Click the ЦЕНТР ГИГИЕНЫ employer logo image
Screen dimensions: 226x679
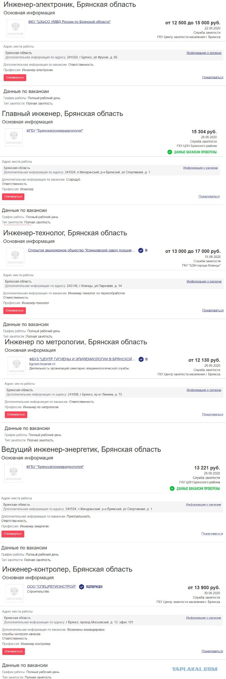click(x=17, y=365)
